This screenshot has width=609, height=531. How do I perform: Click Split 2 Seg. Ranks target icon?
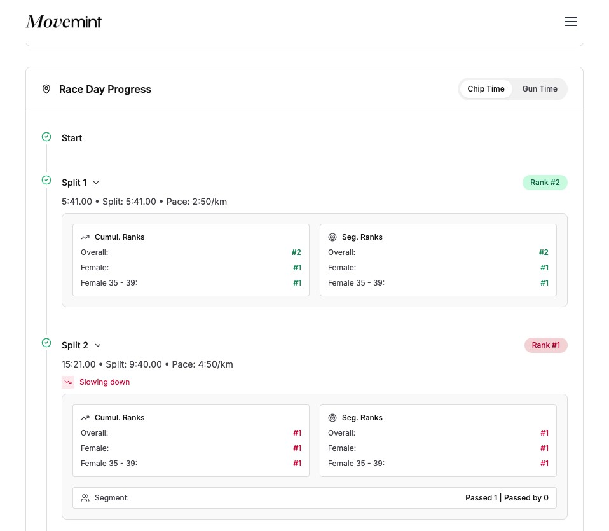pyautogui.click(x=332, y=418)
